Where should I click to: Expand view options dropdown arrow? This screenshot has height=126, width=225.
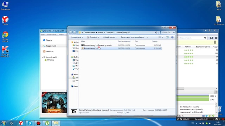coord(162,37)
